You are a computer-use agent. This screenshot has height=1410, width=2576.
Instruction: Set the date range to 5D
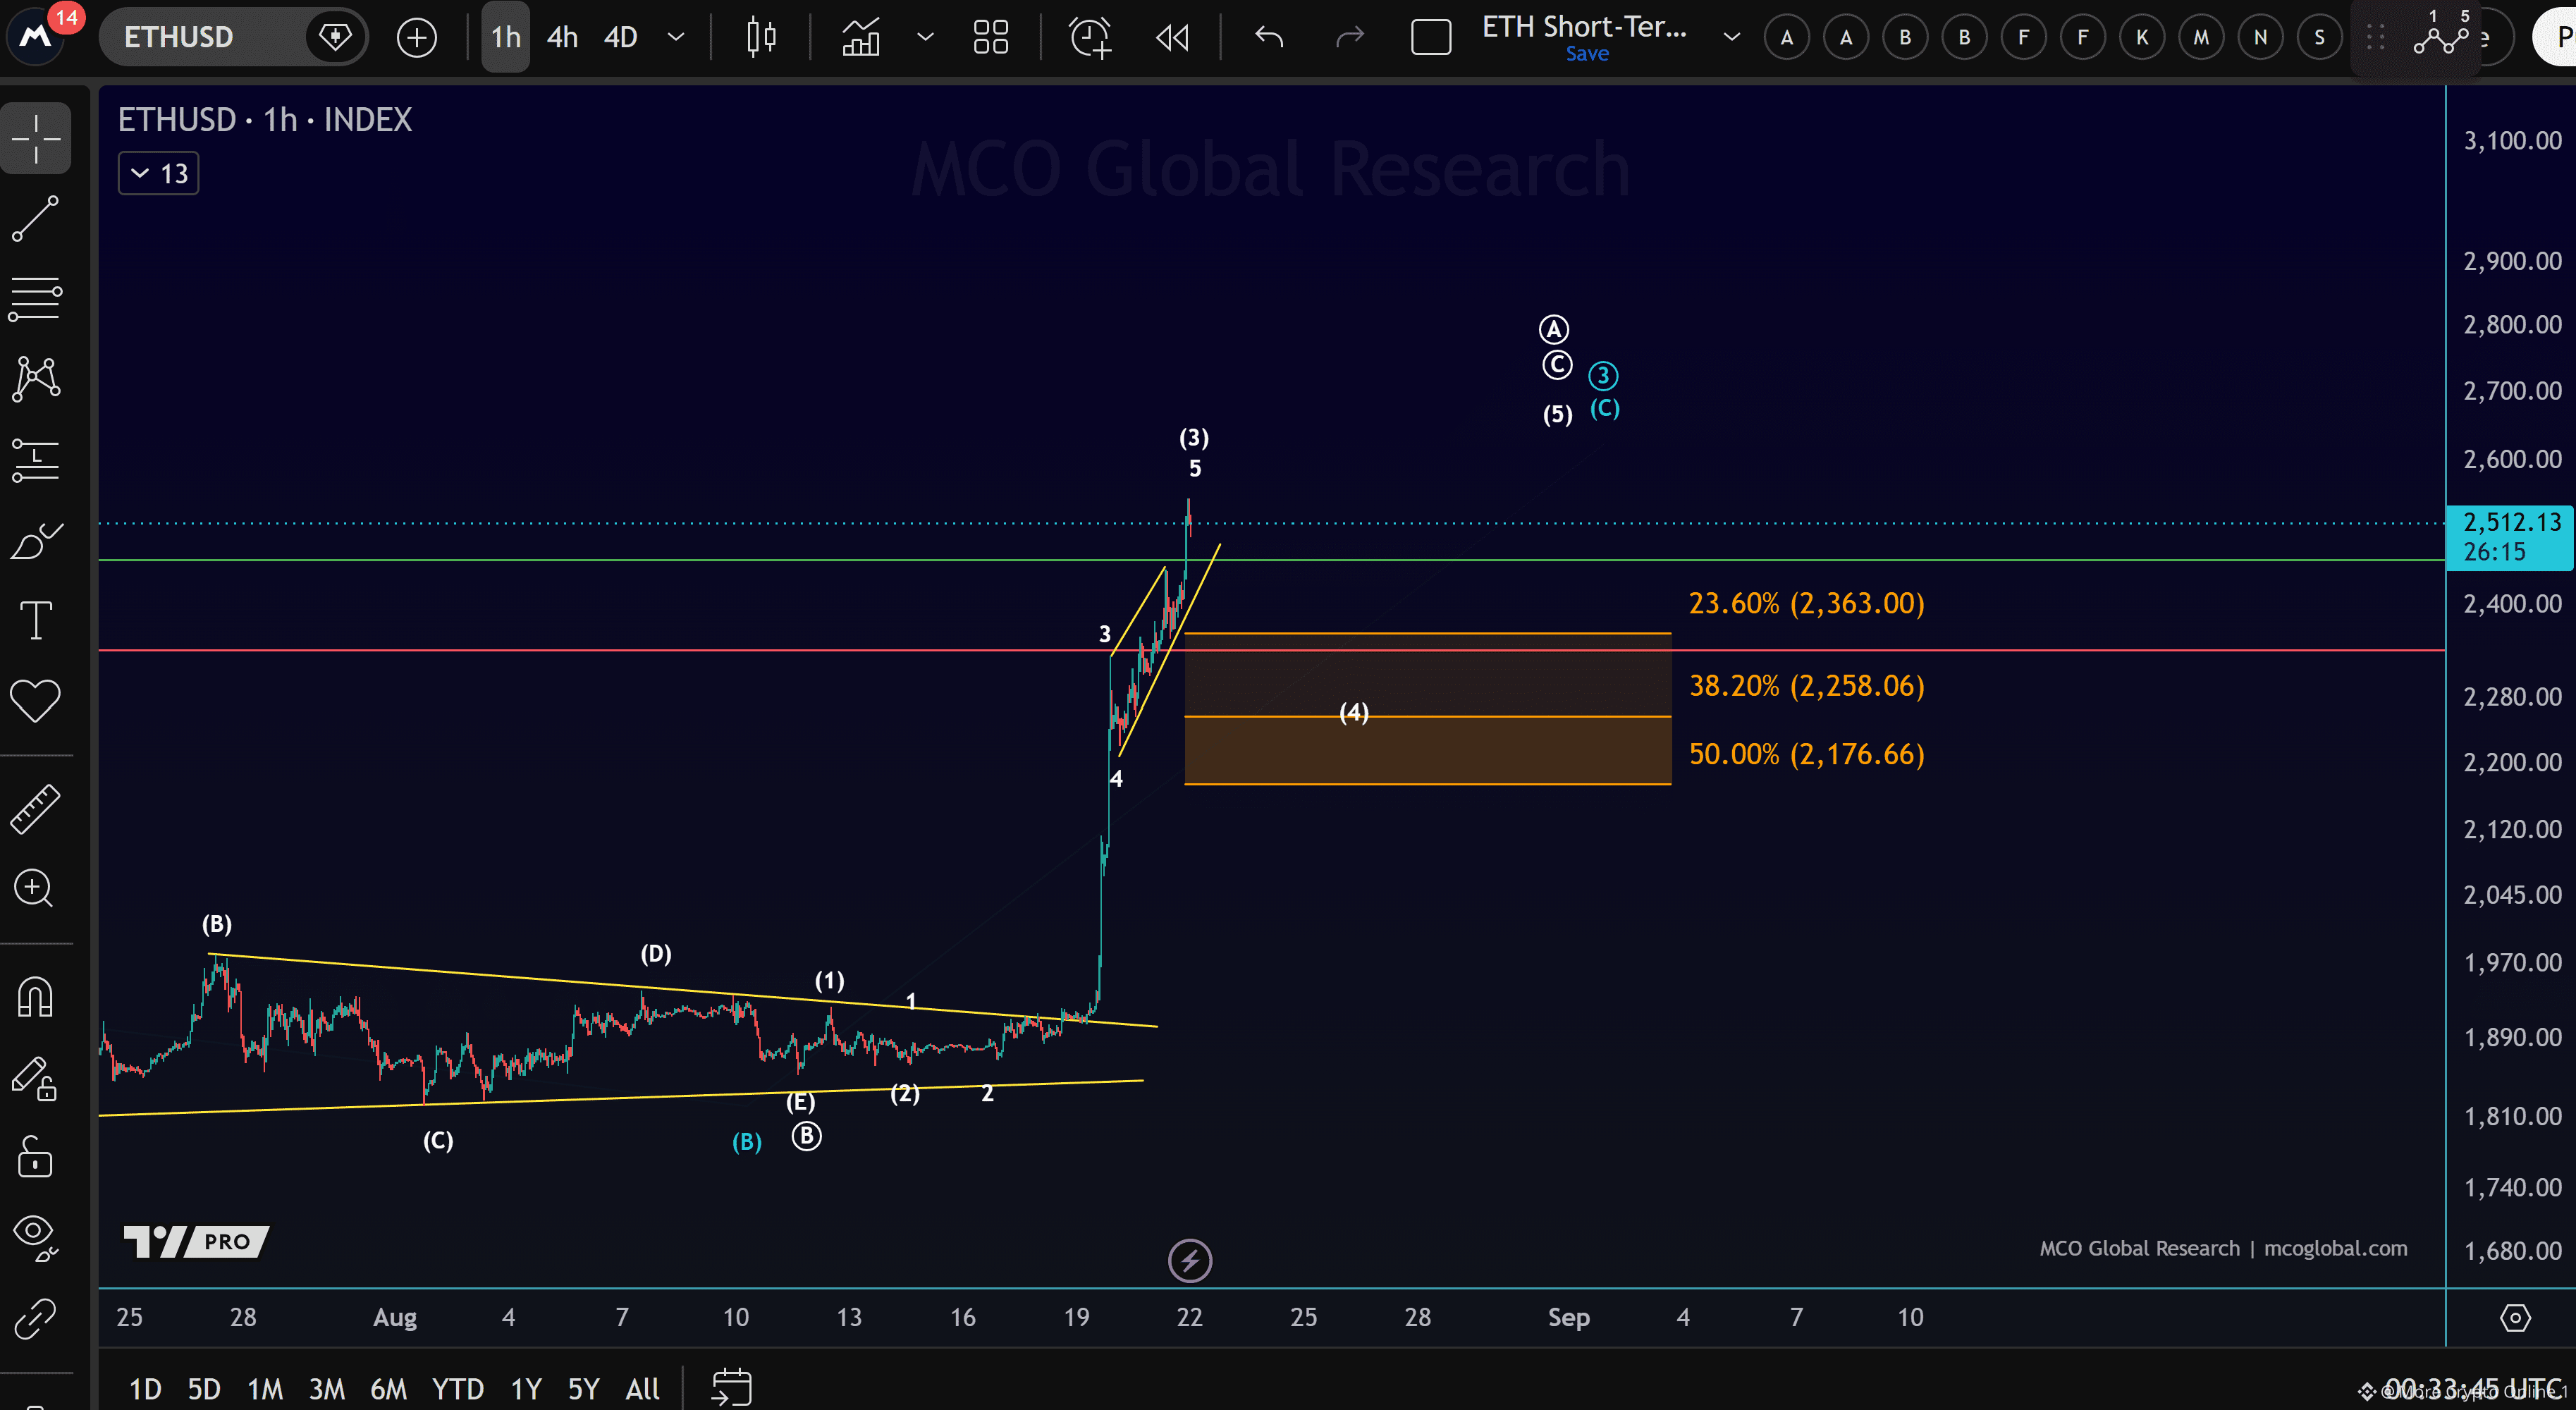204,1389
